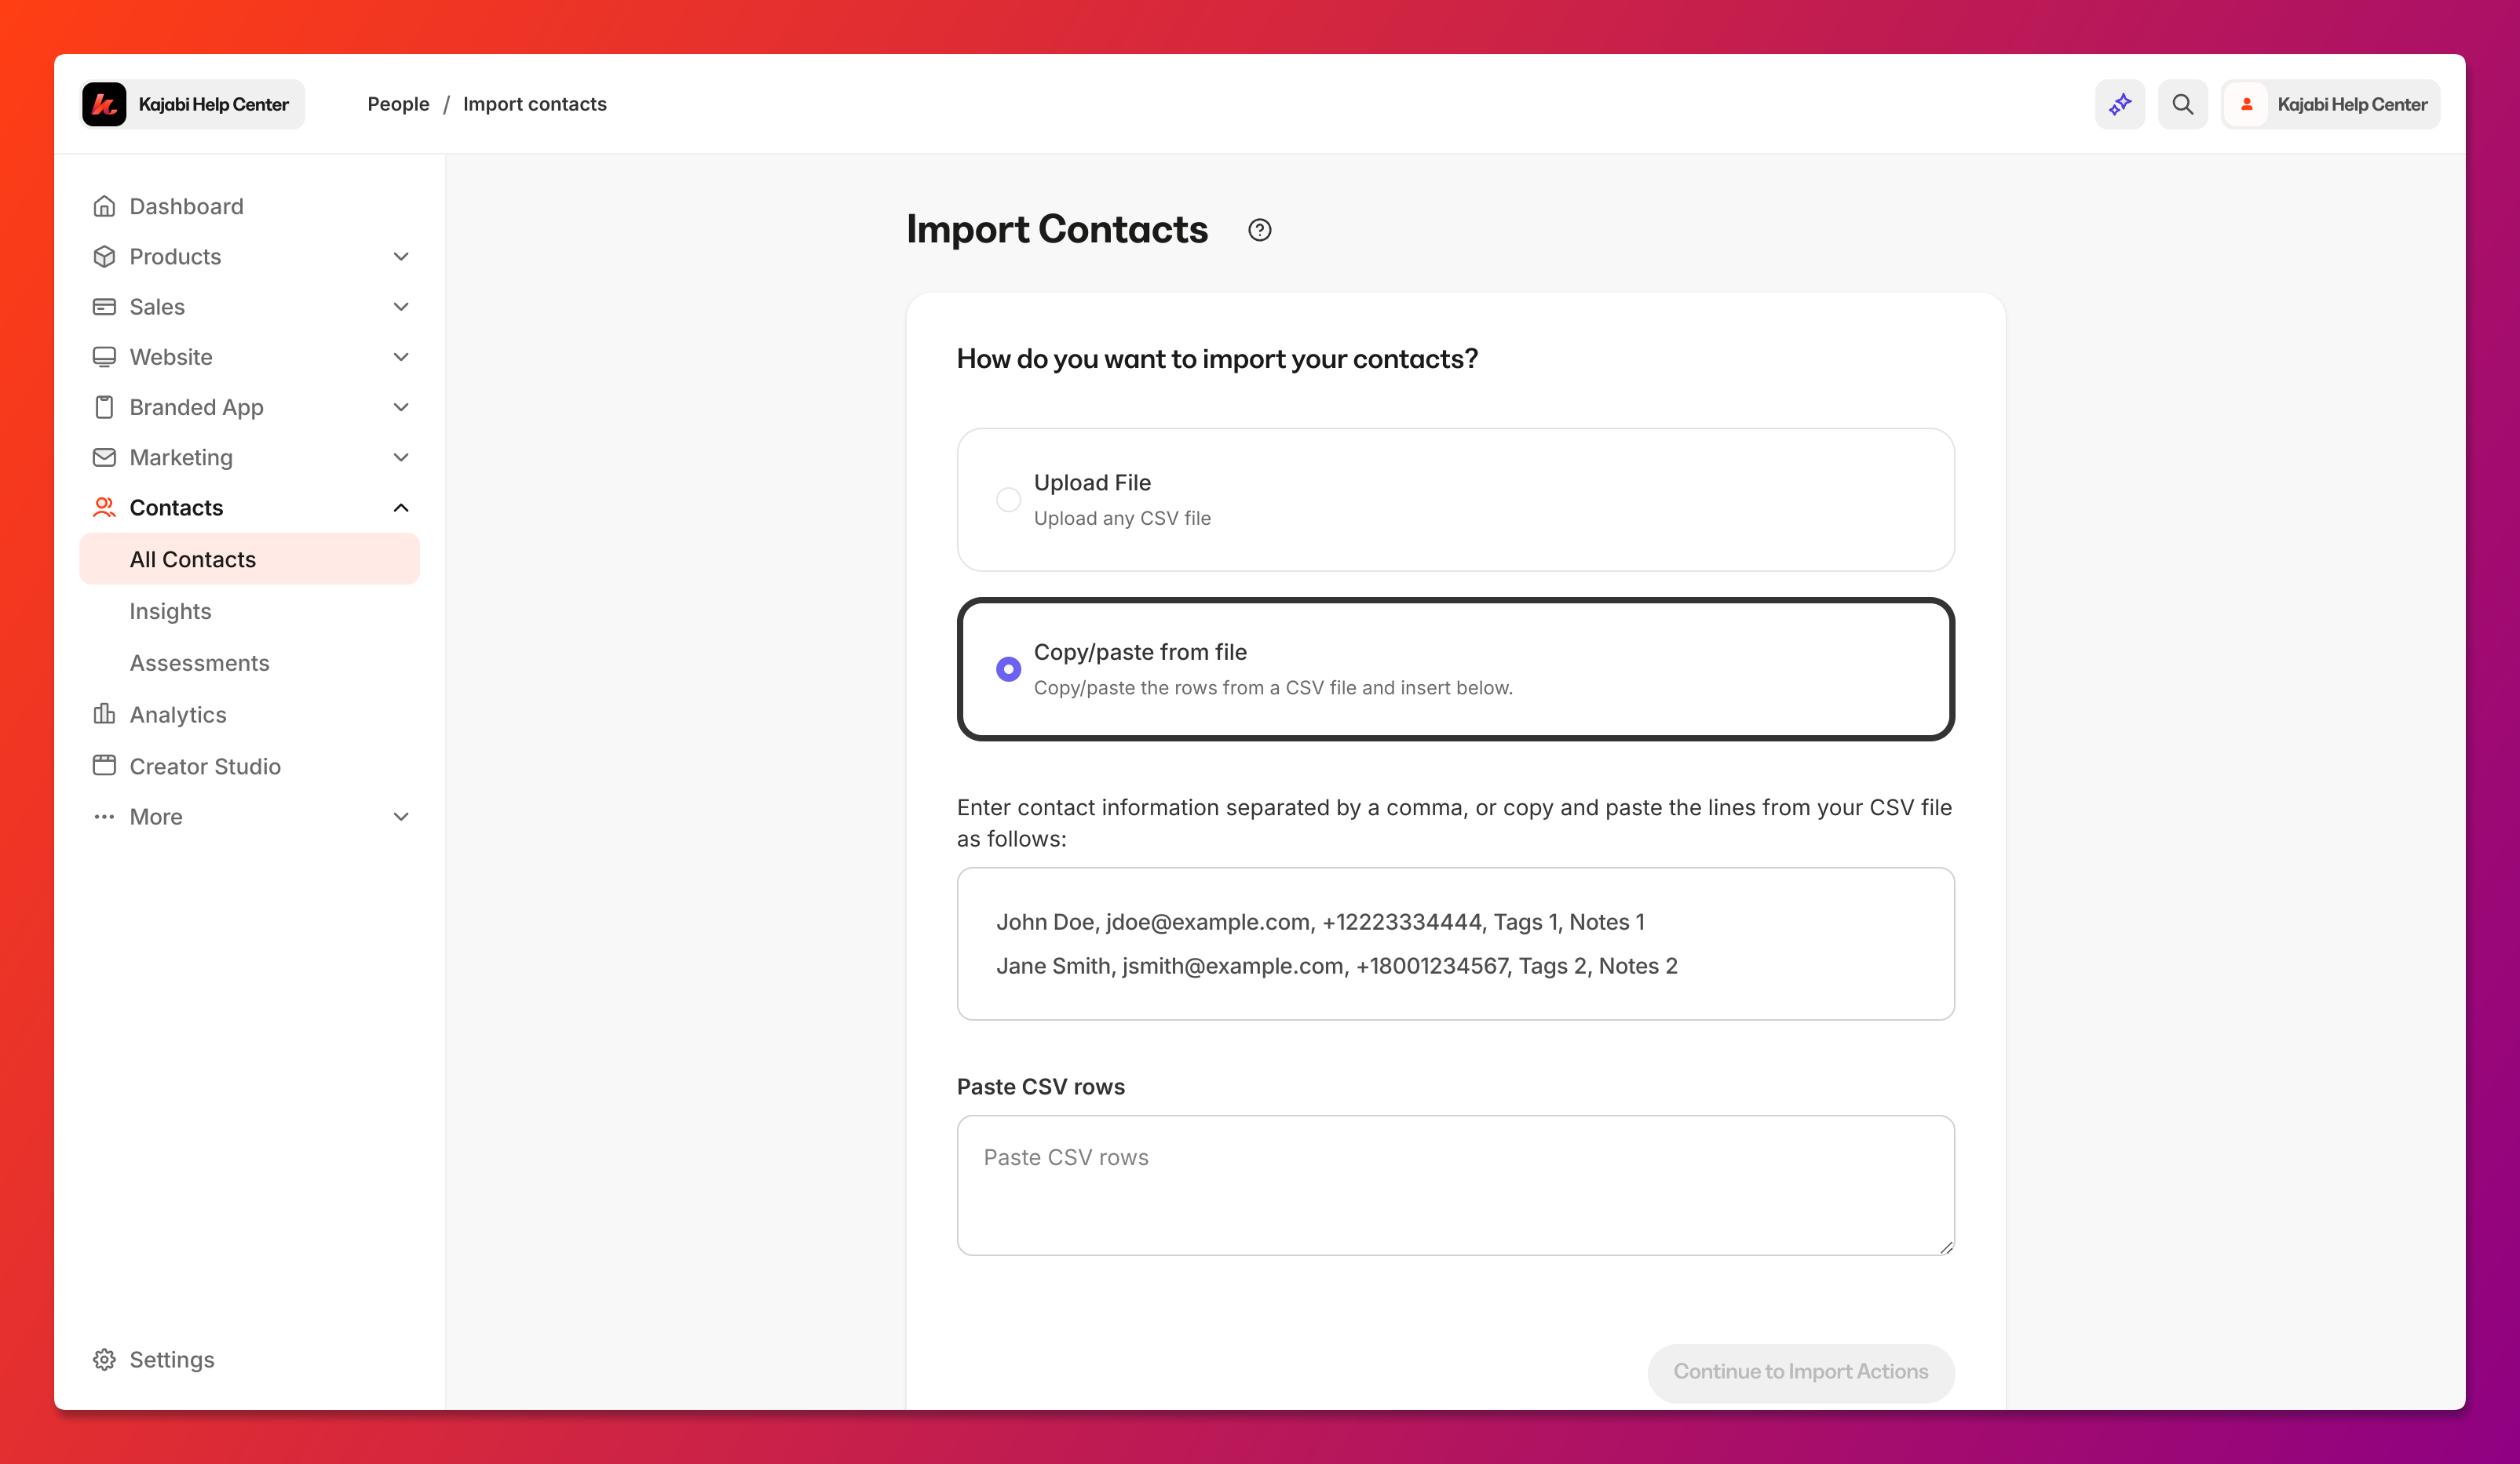Click the Analytics bar chart icon
Image resolution: width=2520 pixels, height=1464 pixels.
[104, 713]
